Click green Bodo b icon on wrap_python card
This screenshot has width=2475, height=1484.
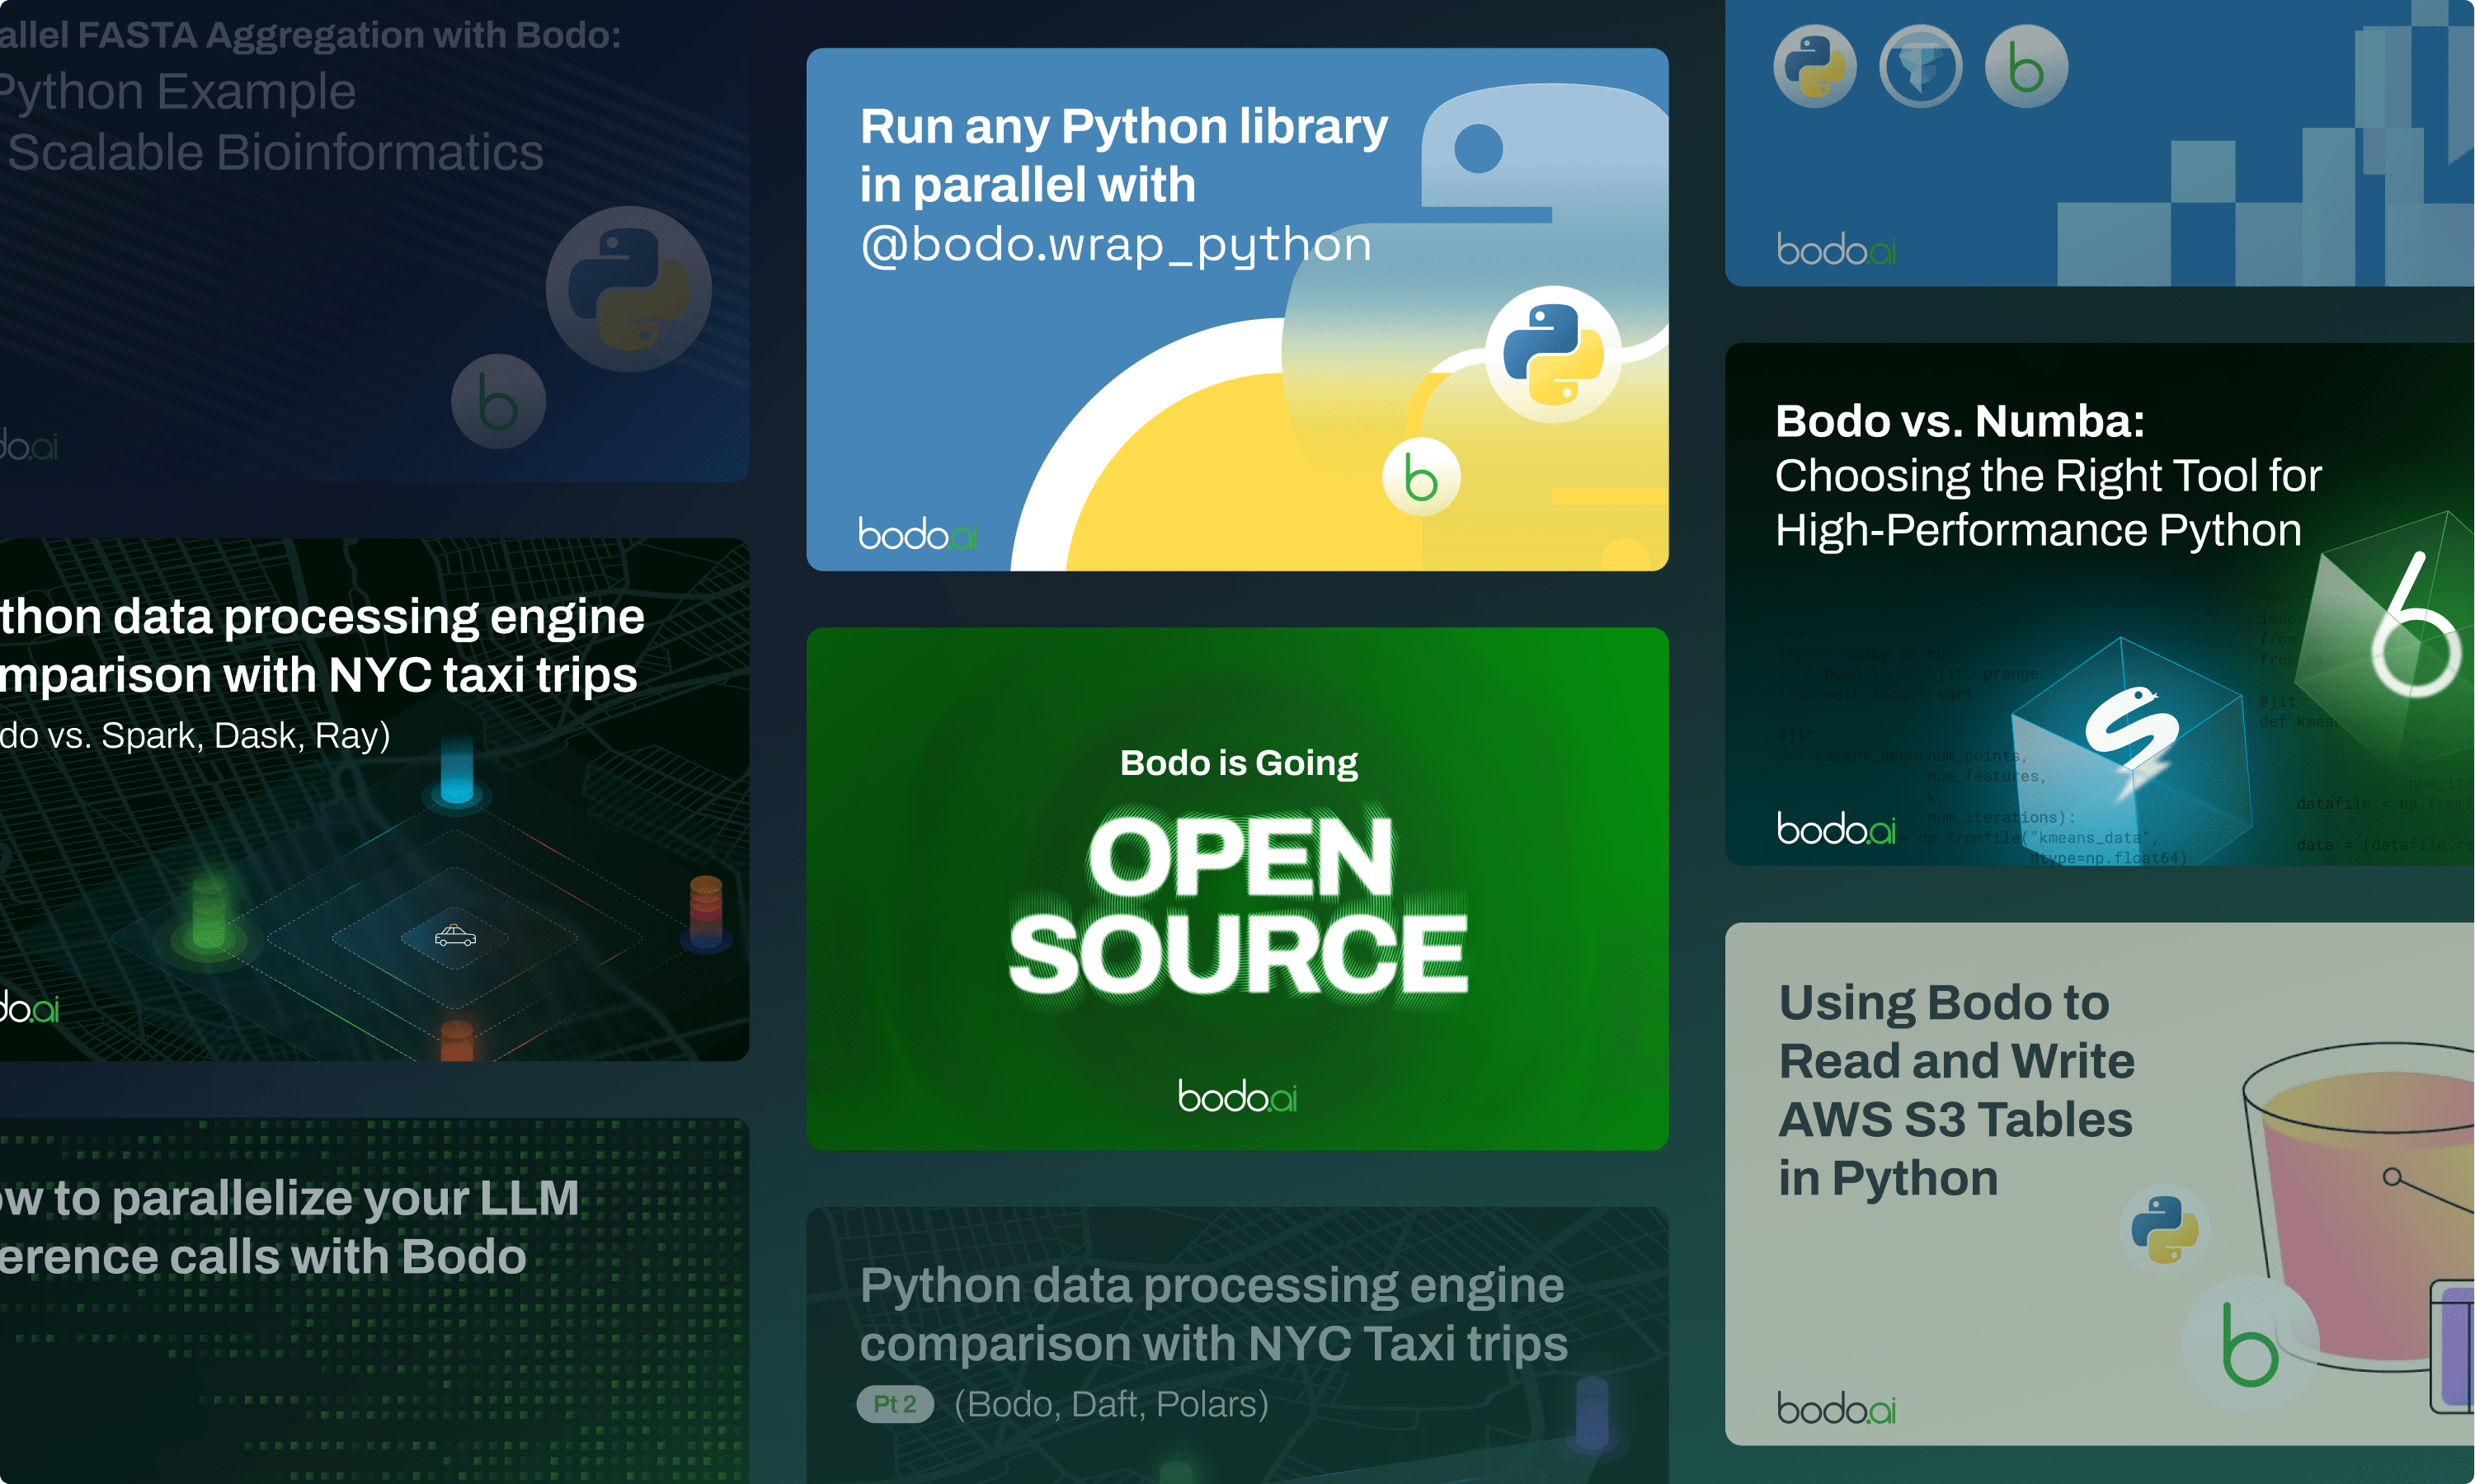(x=1420, y=477)
